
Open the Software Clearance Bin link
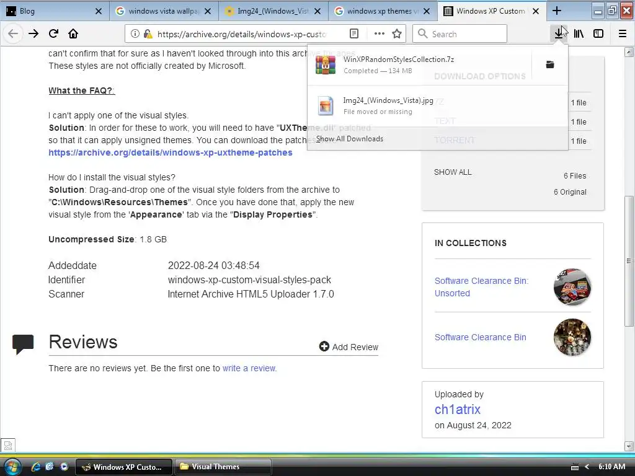coord(481,337)
